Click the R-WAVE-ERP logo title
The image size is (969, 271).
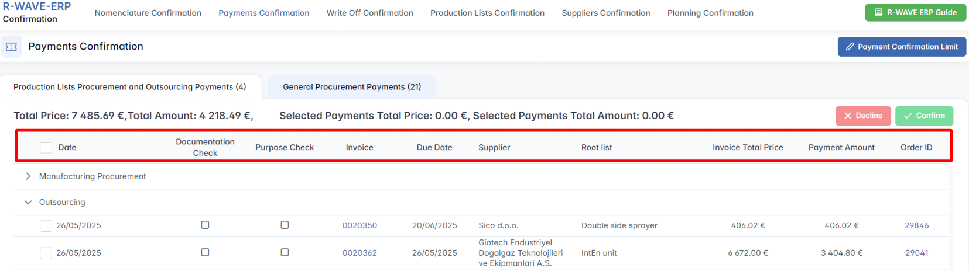pyautogui.click(x=36, y=6)
